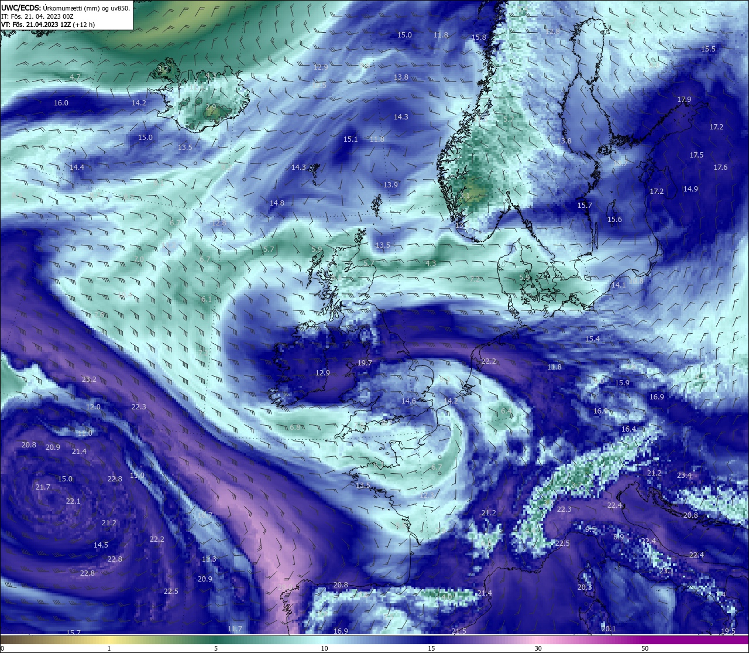Click the map value '17.6'
The image size is (749, 653).
[720, 167]
